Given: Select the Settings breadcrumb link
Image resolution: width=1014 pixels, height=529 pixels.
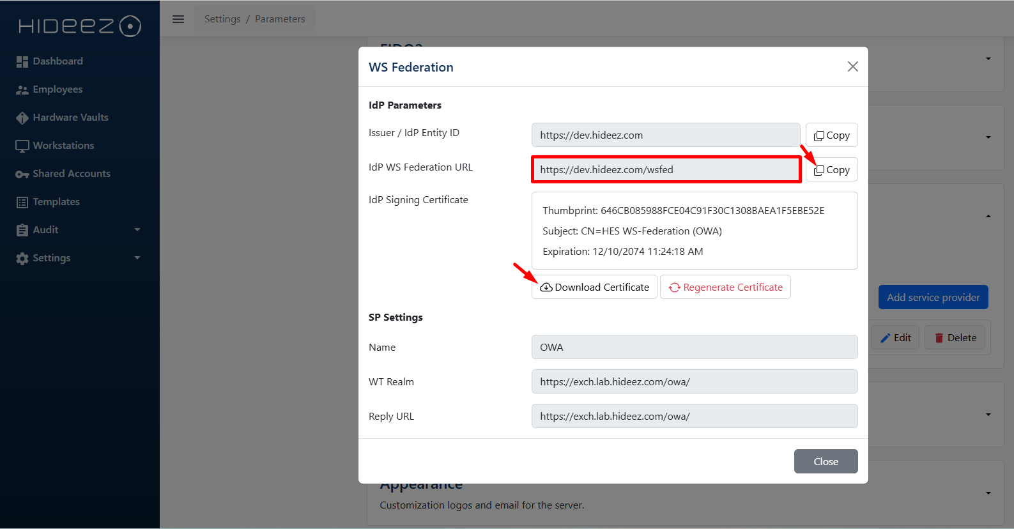Looking at the screenshot, I should click(222, 19).
